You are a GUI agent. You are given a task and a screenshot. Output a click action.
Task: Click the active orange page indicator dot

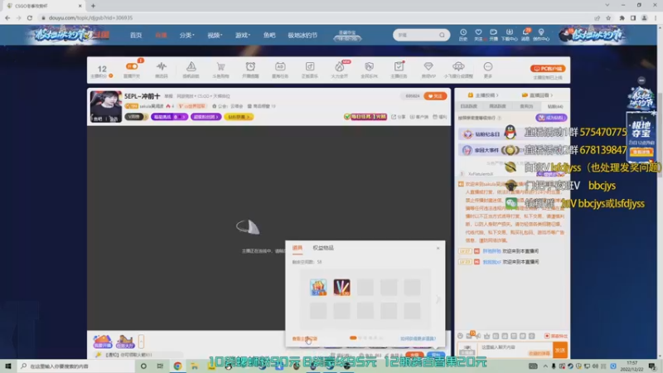[353, 338]
